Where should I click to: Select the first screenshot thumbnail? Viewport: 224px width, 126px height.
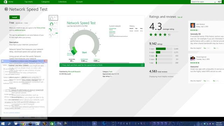pyautogui.click(x=53, y=18)
